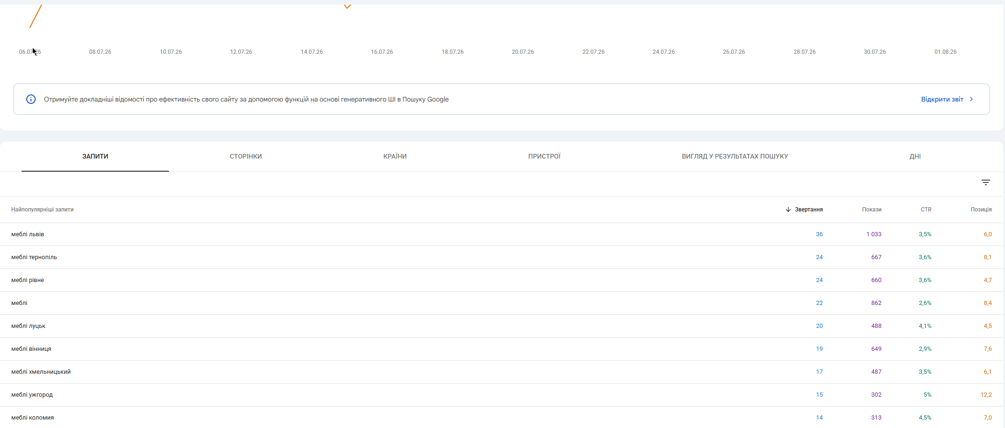Click the 488 impressions value

876,326
